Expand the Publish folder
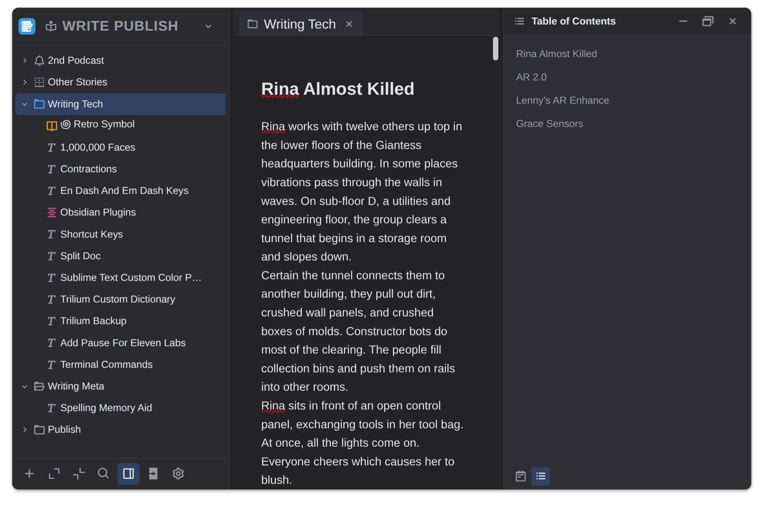This screenshot has width=764, height=514. point(25,430)
